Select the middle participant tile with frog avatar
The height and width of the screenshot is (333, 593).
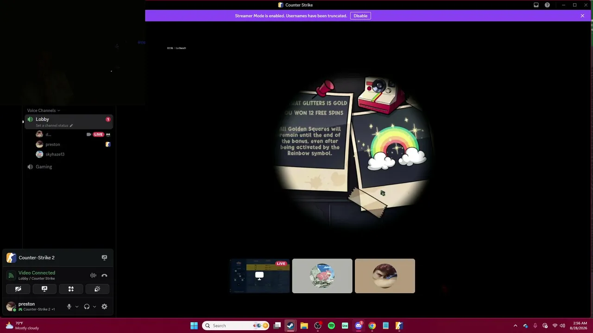[x=322, y=276]
